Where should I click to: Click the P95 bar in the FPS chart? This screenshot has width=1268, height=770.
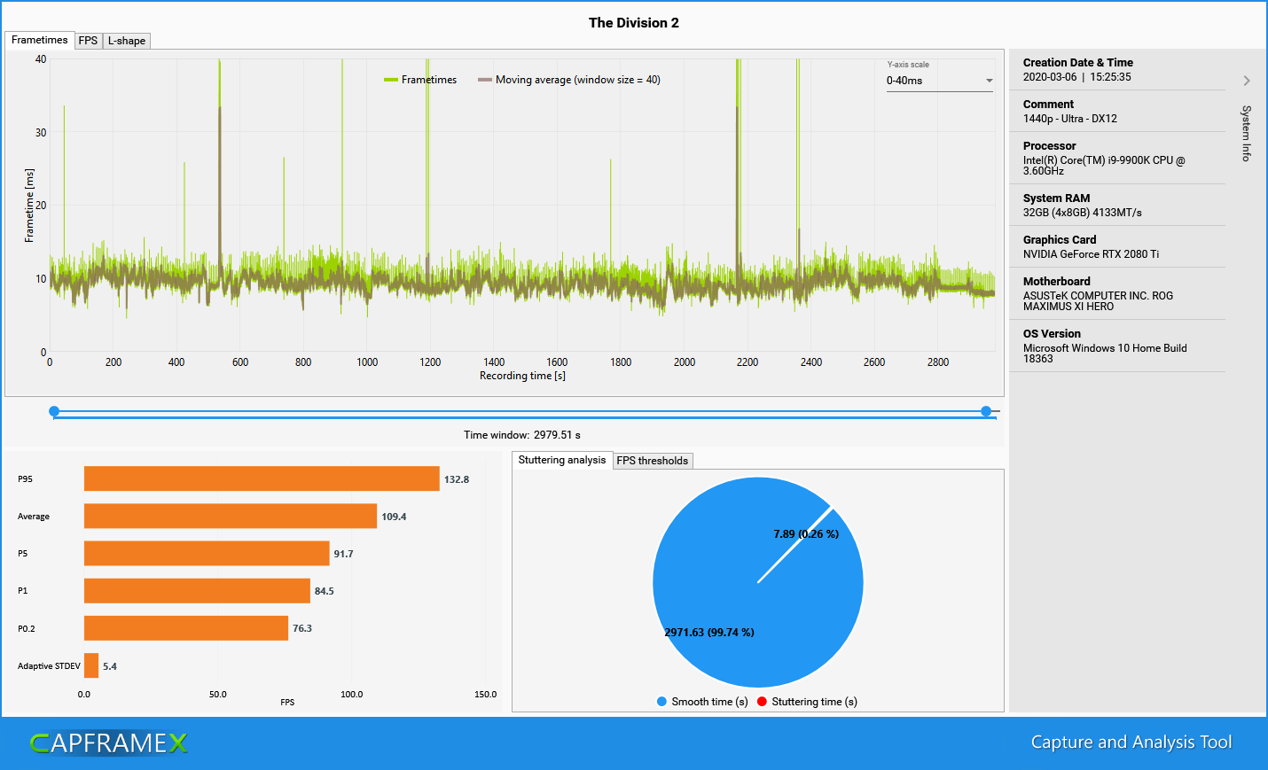(262, 478)
